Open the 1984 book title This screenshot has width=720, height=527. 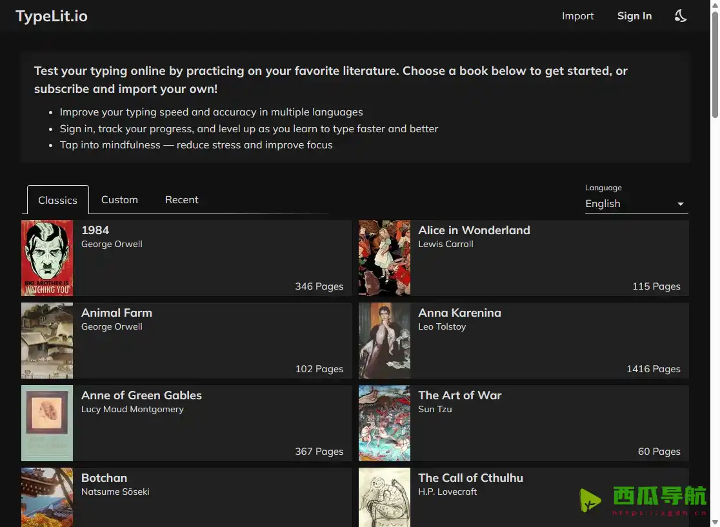click(x=95, y=230)
